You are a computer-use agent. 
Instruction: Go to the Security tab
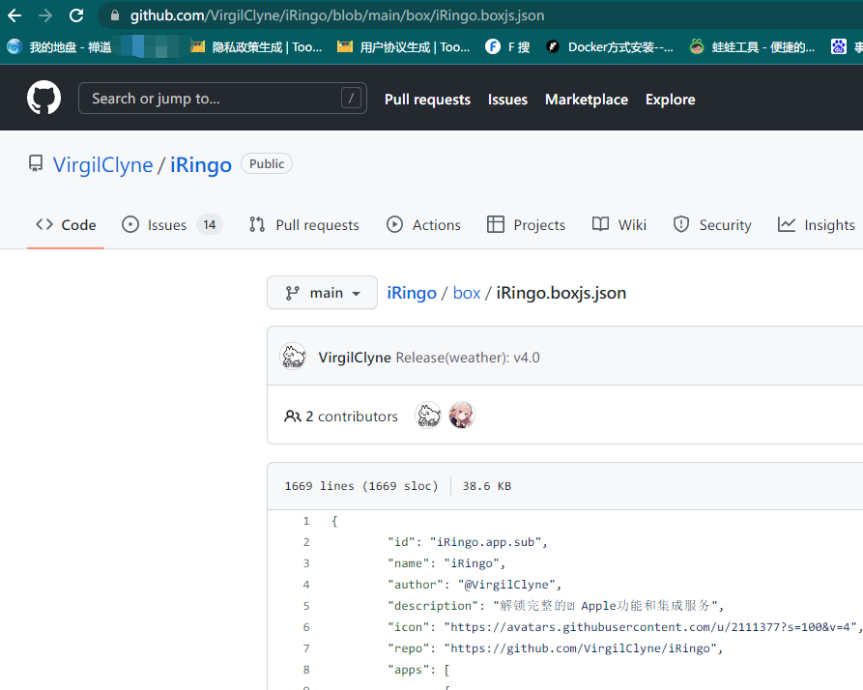click(712, 225)
